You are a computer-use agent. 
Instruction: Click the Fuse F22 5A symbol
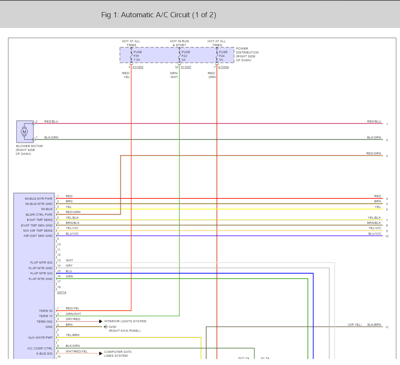[180, 56]
